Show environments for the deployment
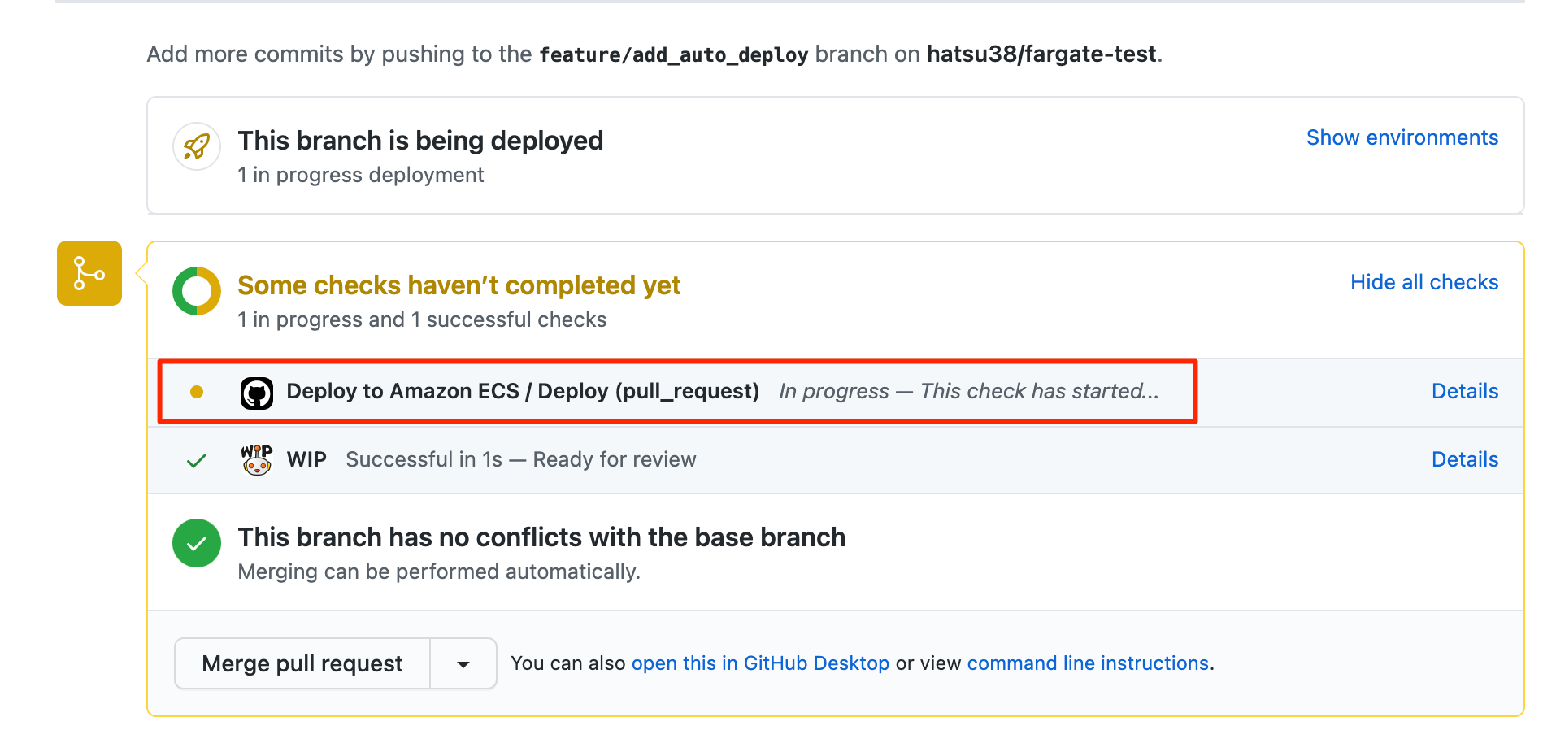Image resolution: width=1543 pixels, height=743 pixels. pos(1402,137)
